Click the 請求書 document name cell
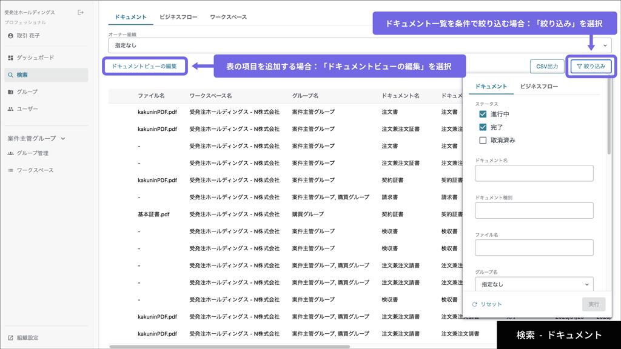Viewport: 621px width, 349px height. click(x=390, y=197)
